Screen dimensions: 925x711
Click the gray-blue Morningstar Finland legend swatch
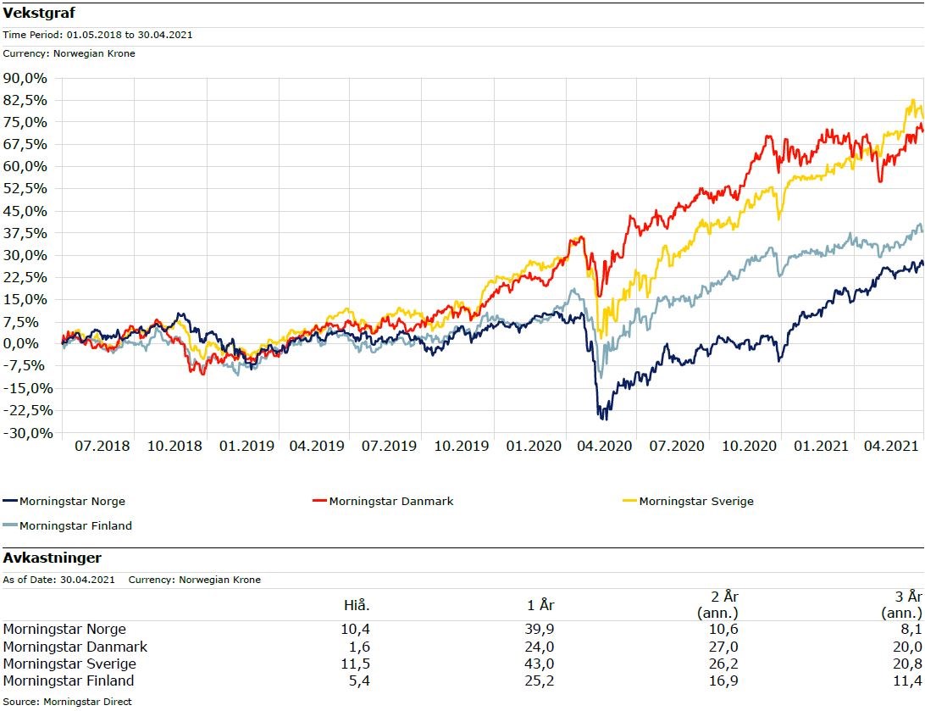click(x=11, y=525)
